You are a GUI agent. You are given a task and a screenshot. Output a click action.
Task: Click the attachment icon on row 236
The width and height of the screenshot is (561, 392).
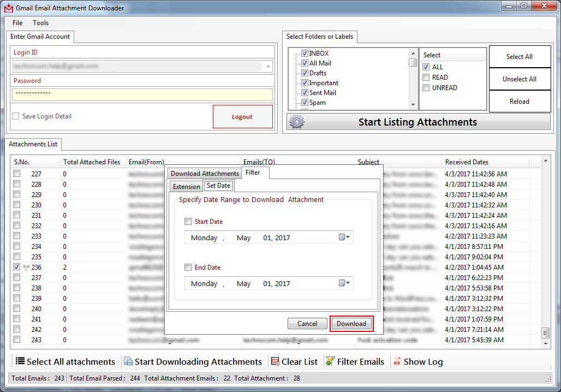tap(26, 268)
